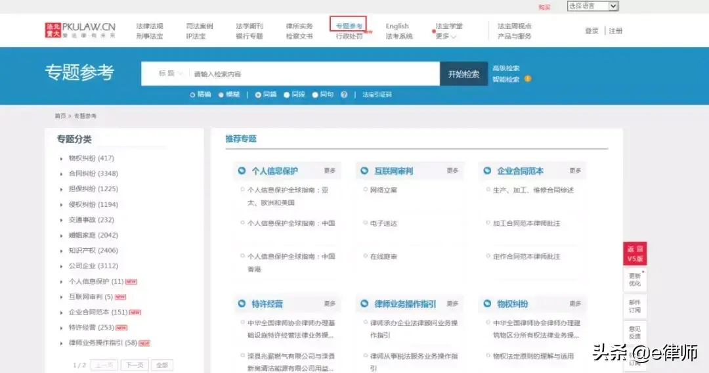Select the 同段 radio option
The image size is (709, 373).
click(287, 95)
